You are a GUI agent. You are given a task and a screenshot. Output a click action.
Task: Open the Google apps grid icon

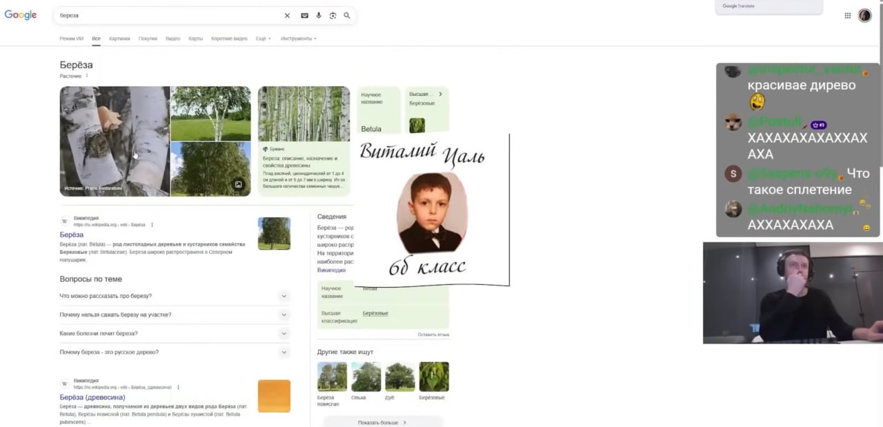click(848, 15)
